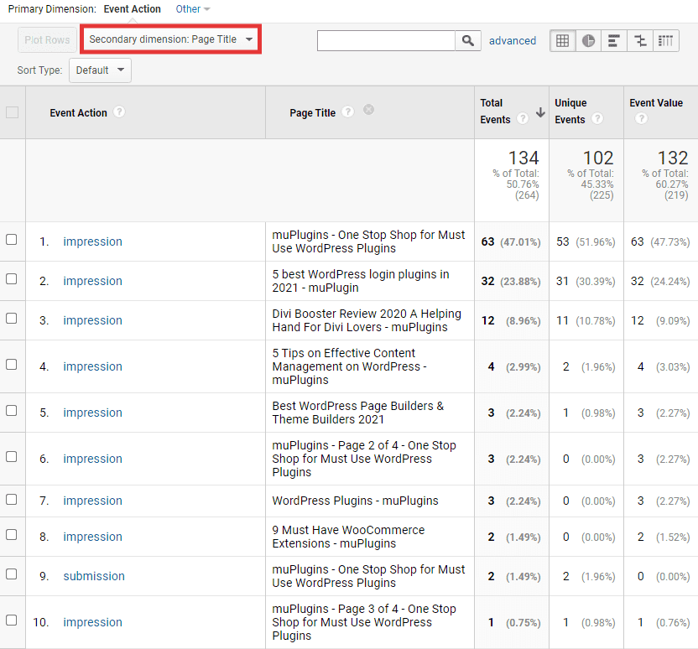The height and width of the screenshot is (649, 698).
Task: Click the search magnifier button
Action: (x=467, y=40)
